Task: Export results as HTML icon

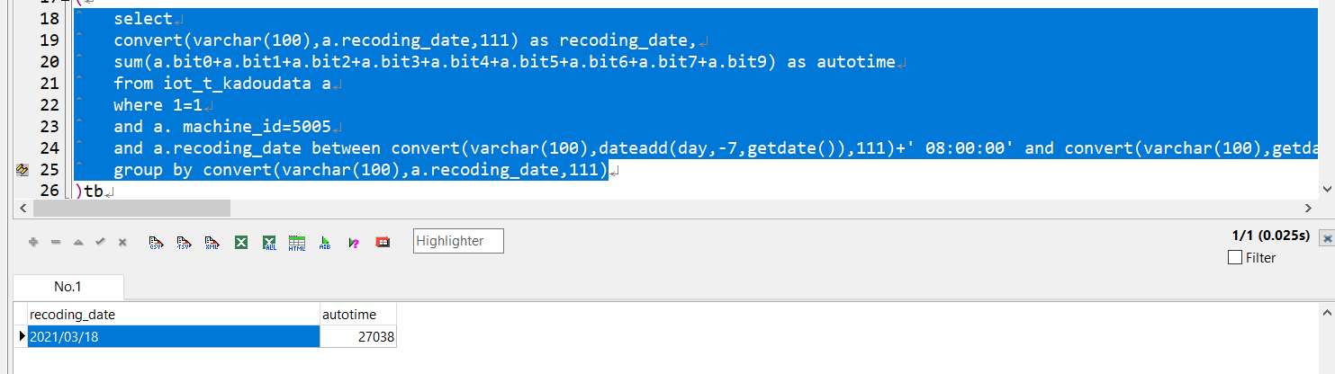Action: [297, 242]
